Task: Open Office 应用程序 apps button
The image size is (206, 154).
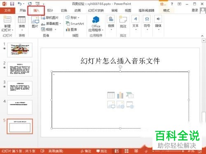Action: click(x=96, y=24)
